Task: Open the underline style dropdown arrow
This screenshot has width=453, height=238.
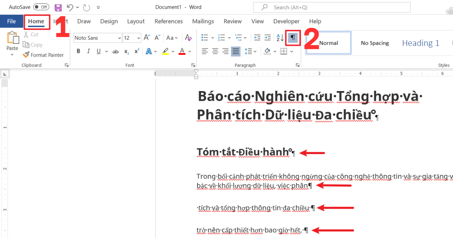Action: tap(106, 51)
